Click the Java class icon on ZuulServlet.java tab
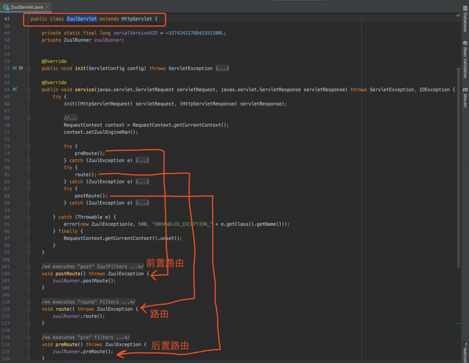469x363 pixels. click(6, 7)
